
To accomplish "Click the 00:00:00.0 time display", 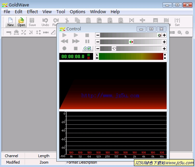I will click(76, 56).
